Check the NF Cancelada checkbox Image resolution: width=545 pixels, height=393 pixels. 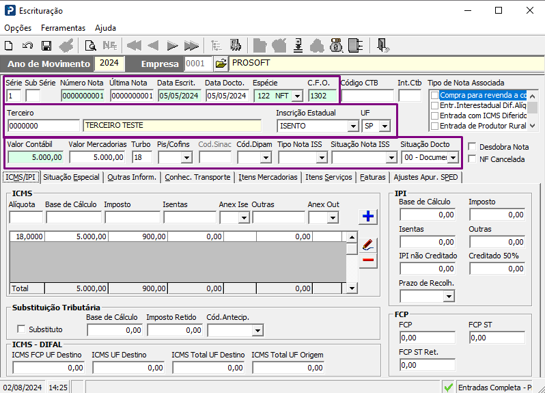[473, 159]
